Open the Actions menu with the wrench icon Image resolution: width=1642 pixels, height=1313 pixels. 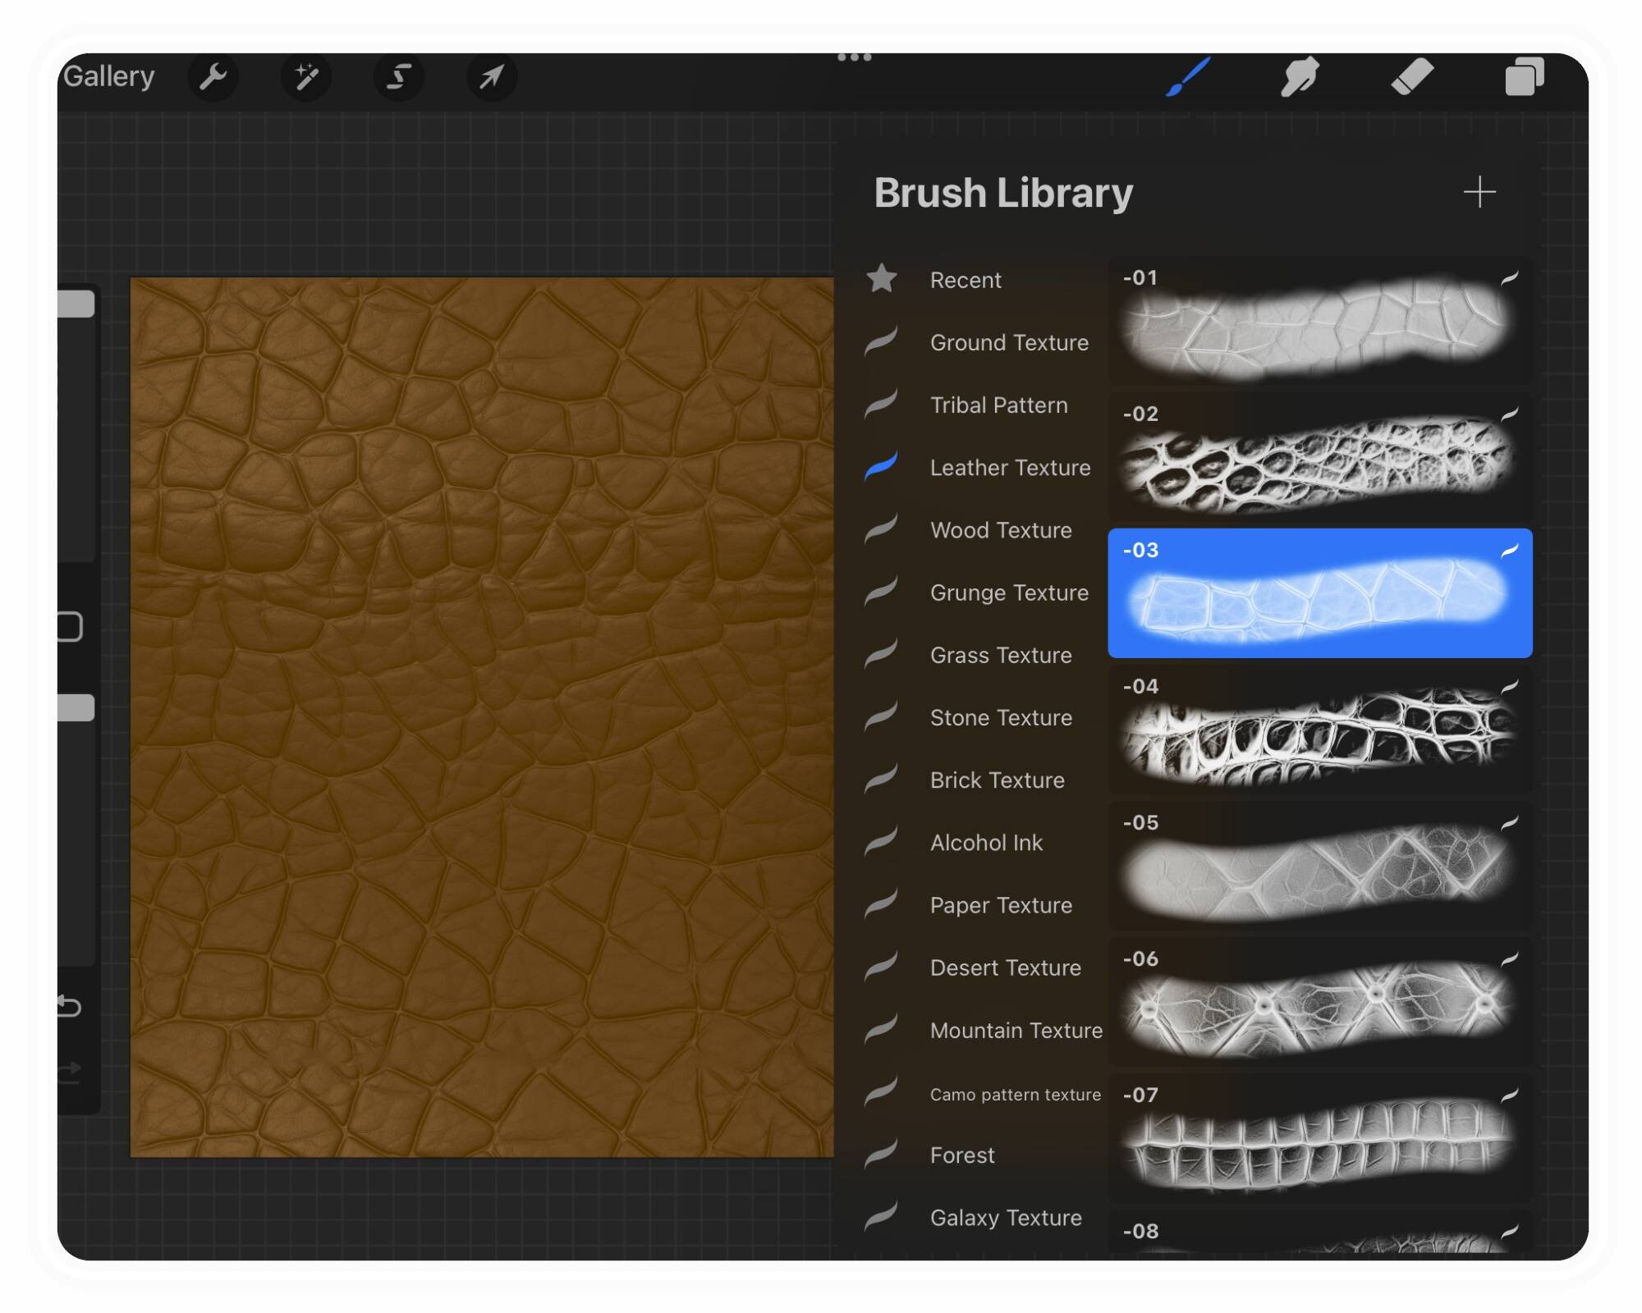pos(214,77)
